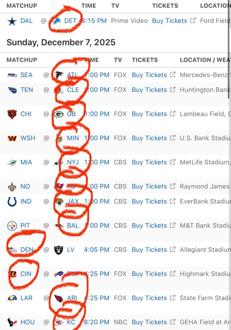The image size is (231, 330).
Task: Open the WSH team link
Action: (28, 138)
